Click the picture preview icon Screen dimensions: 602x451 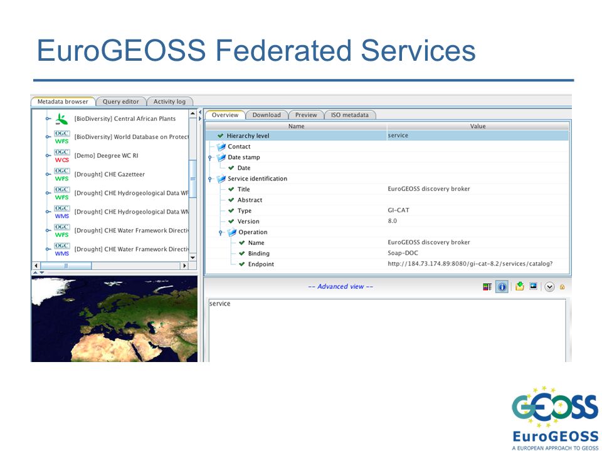pos(533,286)
